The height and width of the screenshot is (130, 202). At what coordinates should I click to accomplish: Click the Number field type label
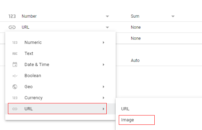tap(29, 16)
